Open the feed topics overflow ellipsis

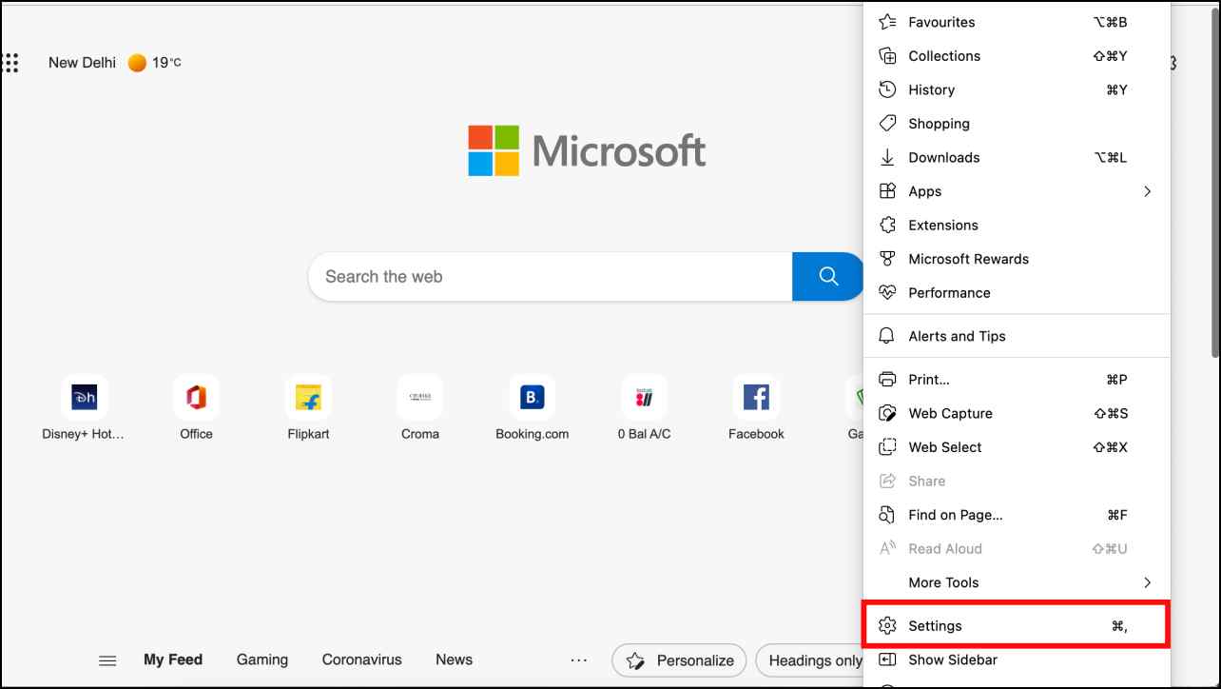coord(579,659)
